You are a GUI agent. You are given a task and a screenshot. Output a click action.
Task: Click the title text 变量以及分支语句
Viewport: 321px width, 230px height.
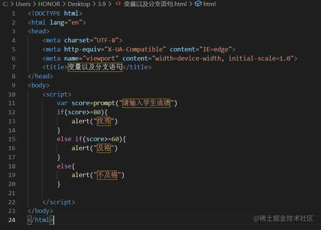point(95,67)
